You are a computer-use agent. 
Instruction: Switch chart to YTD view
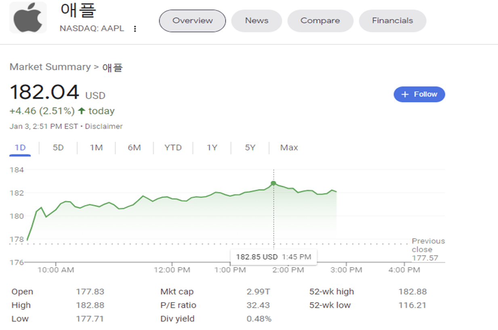click(173, 147)
